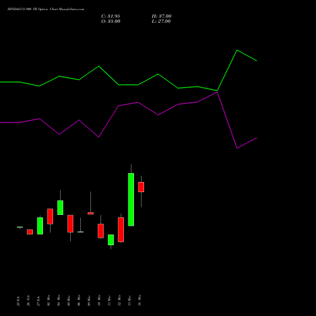316x316 pixels.
Task: Select the first small candlestick above 25 Feb
Action: [20, 228]
